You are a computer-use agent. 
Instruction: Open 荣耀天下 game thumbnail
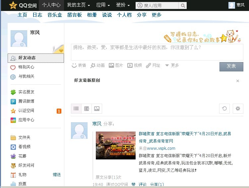pyautogui.click(x=116, y=145)
